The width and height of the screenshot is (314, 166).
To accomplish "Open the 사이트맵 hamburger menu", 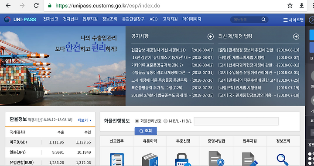I will pyautogui.click(x=294, y=20).
